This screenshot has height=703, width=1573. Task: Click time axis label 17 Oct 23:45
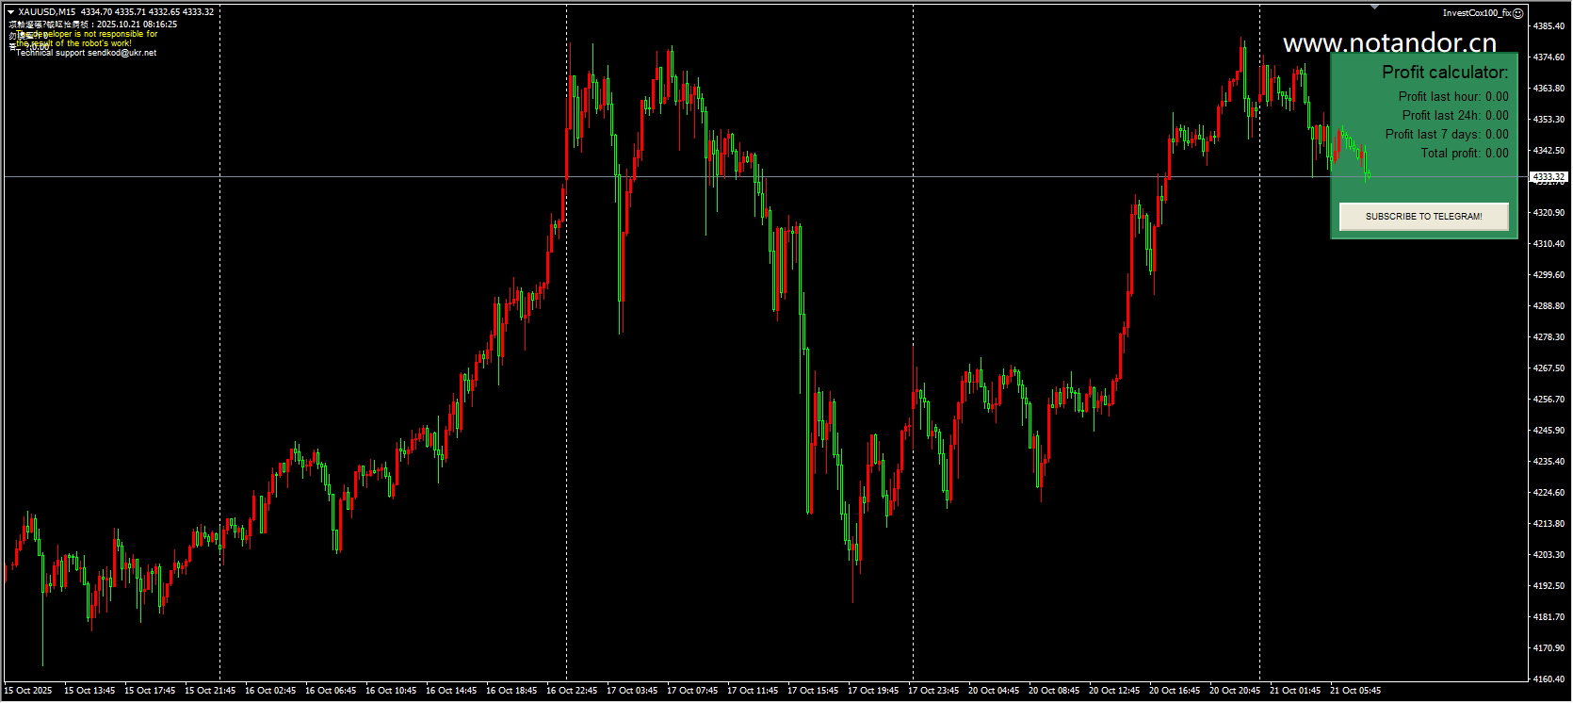(933, 691)
